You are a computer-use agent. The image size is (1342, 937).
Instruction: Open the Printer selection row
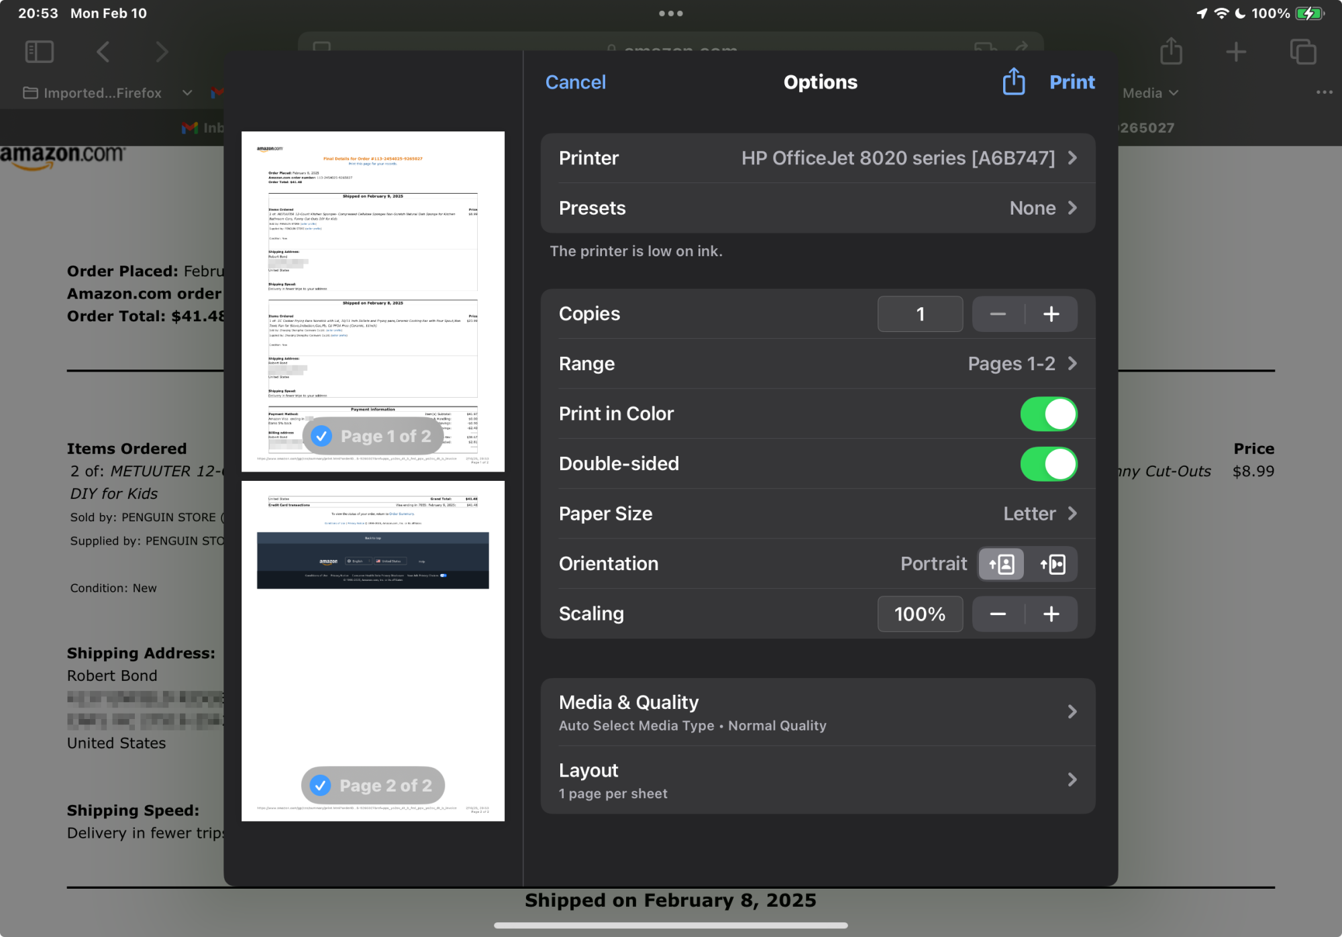click(817, 158)
